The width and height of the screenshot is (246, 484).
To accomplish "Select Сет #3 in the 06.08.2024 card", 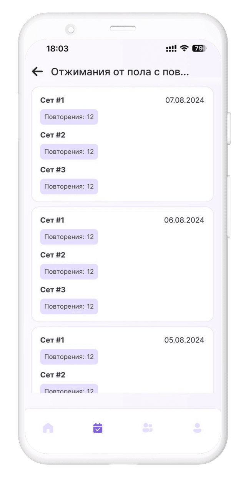I will pos(53,290).
